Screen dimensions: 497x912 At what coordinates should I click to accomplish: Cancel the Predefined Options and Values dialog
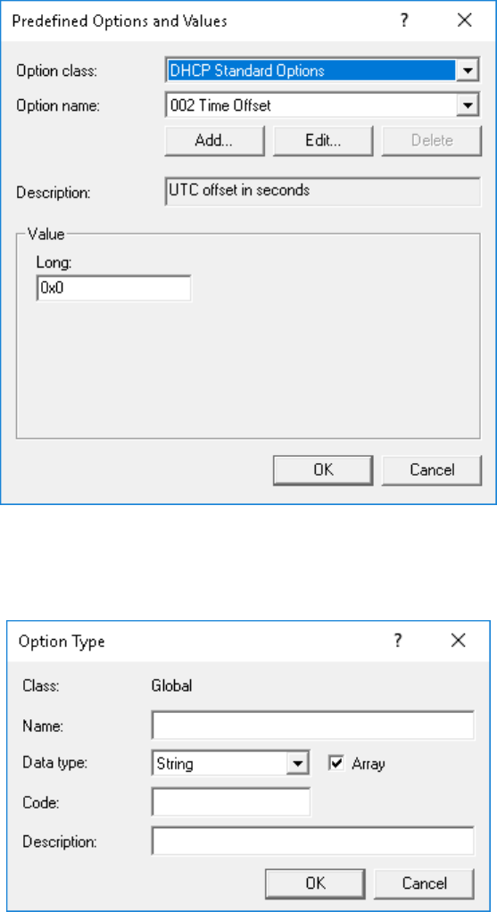point(431,470)
